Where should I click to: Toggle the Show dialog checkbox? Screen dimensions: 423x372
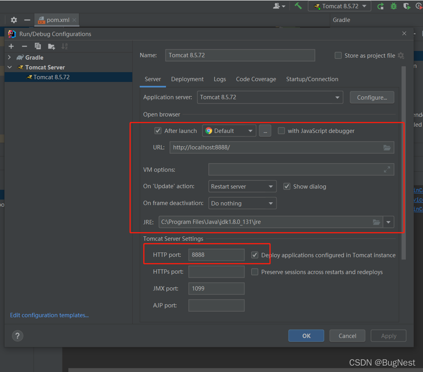pyautogui.click(x=287, y=186)
